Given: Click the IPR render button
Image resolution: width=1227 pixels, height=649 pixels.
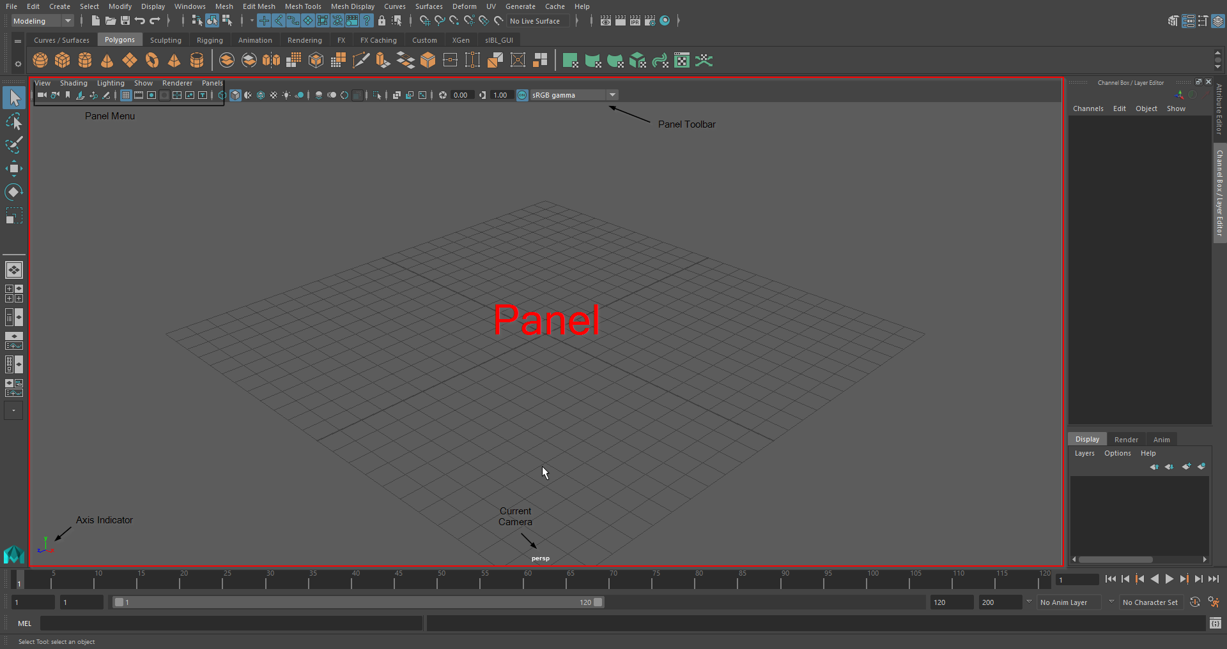Looking at the screenshot, I should point(635,21).
